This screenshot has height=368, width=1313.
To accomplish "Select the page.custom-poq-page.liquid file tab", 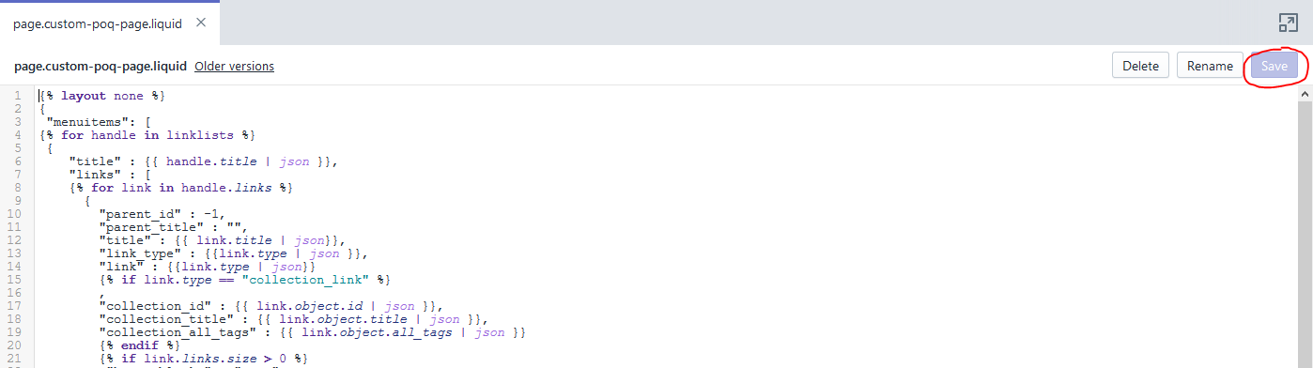I will coord(97,23).
